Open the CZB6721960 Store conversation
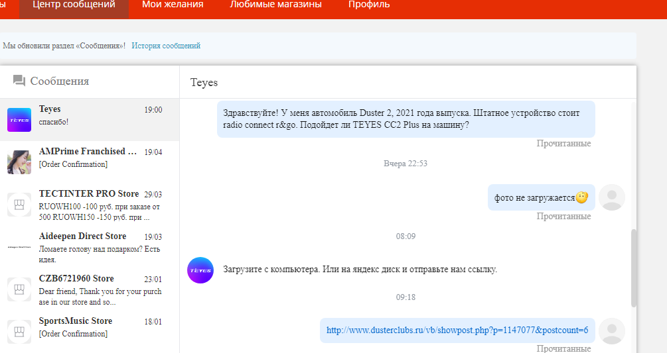This screenshot has height=353, width=667. coord(90,289)
